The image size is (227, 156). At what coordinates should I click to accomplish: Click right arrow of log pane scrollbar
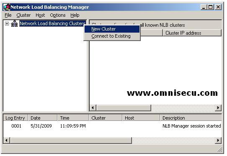click(x=218, y=141)
